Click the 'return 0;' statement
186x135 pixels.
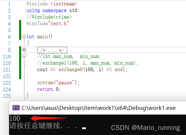(49, 89)
